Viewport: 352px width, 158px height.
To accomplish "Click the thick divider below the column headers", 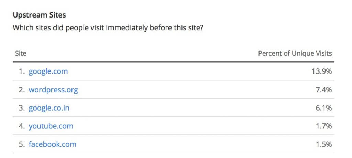I will point(173,62).
